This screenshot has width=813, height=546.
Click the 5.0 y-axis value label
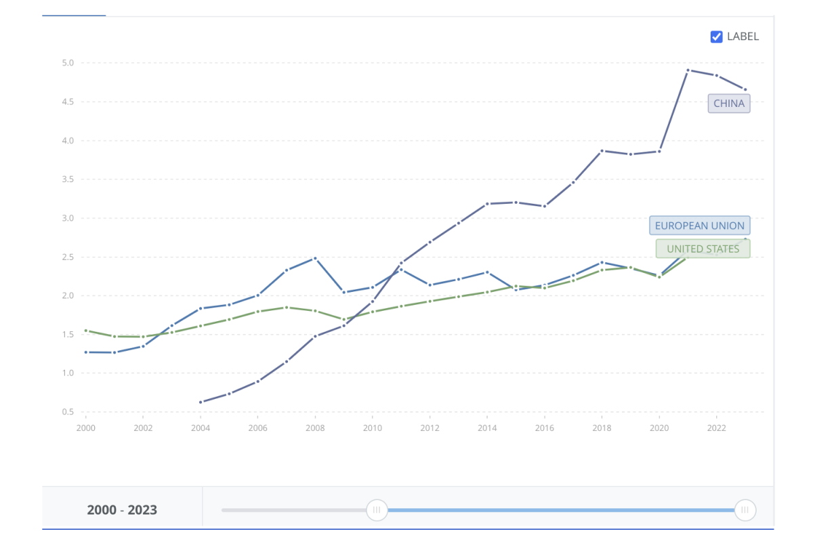pos(68,63)
